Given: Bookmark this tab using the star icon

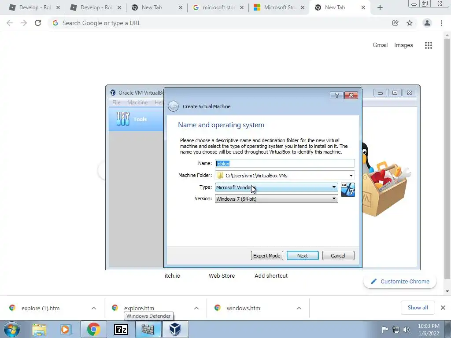Looking at the screenshot, I should [410, 23].
